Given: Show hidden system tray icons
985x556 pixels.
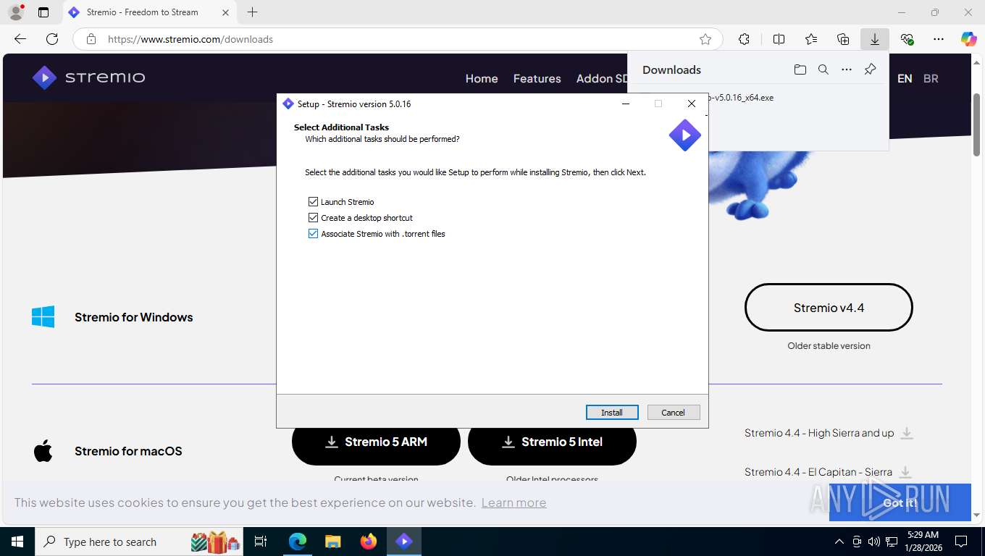Looking at the screenshot, I should point(839,542).
